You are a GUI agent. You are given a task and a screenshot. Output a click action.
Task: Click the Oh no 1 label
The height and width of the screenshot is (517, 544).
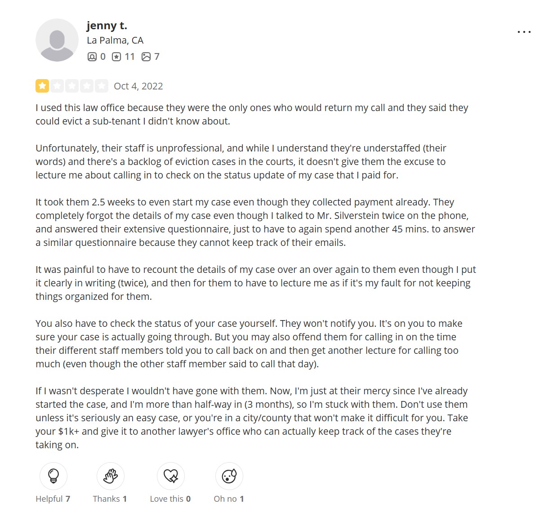[x=229, y=499]
